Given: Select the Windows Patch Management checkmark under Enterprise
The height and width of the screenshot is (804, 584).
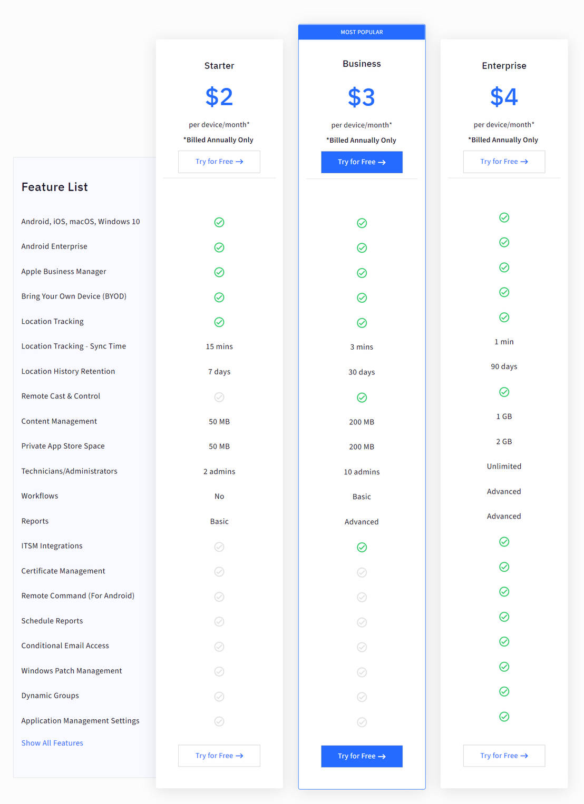Looking at the screenshot, I should pos(504,667).
